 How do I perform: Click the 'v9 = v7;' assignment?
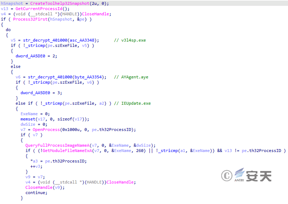click(x=35, y=177)
